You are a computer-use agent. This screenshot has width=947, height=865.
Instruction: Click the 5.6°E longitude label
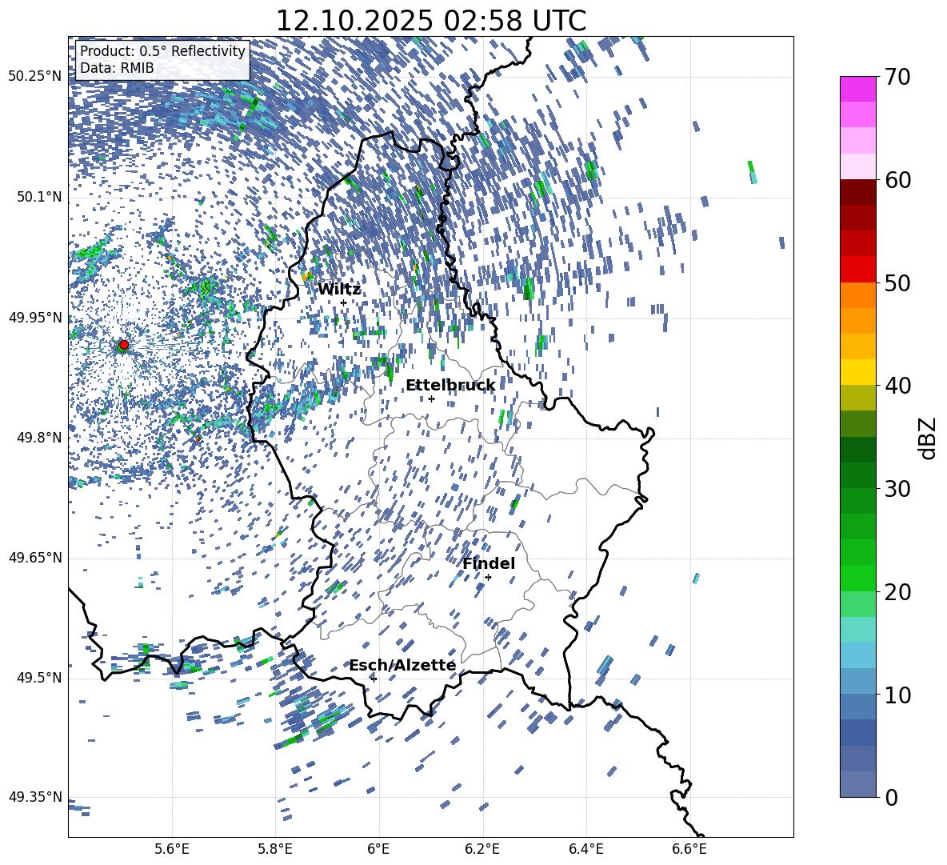(172, 849)
